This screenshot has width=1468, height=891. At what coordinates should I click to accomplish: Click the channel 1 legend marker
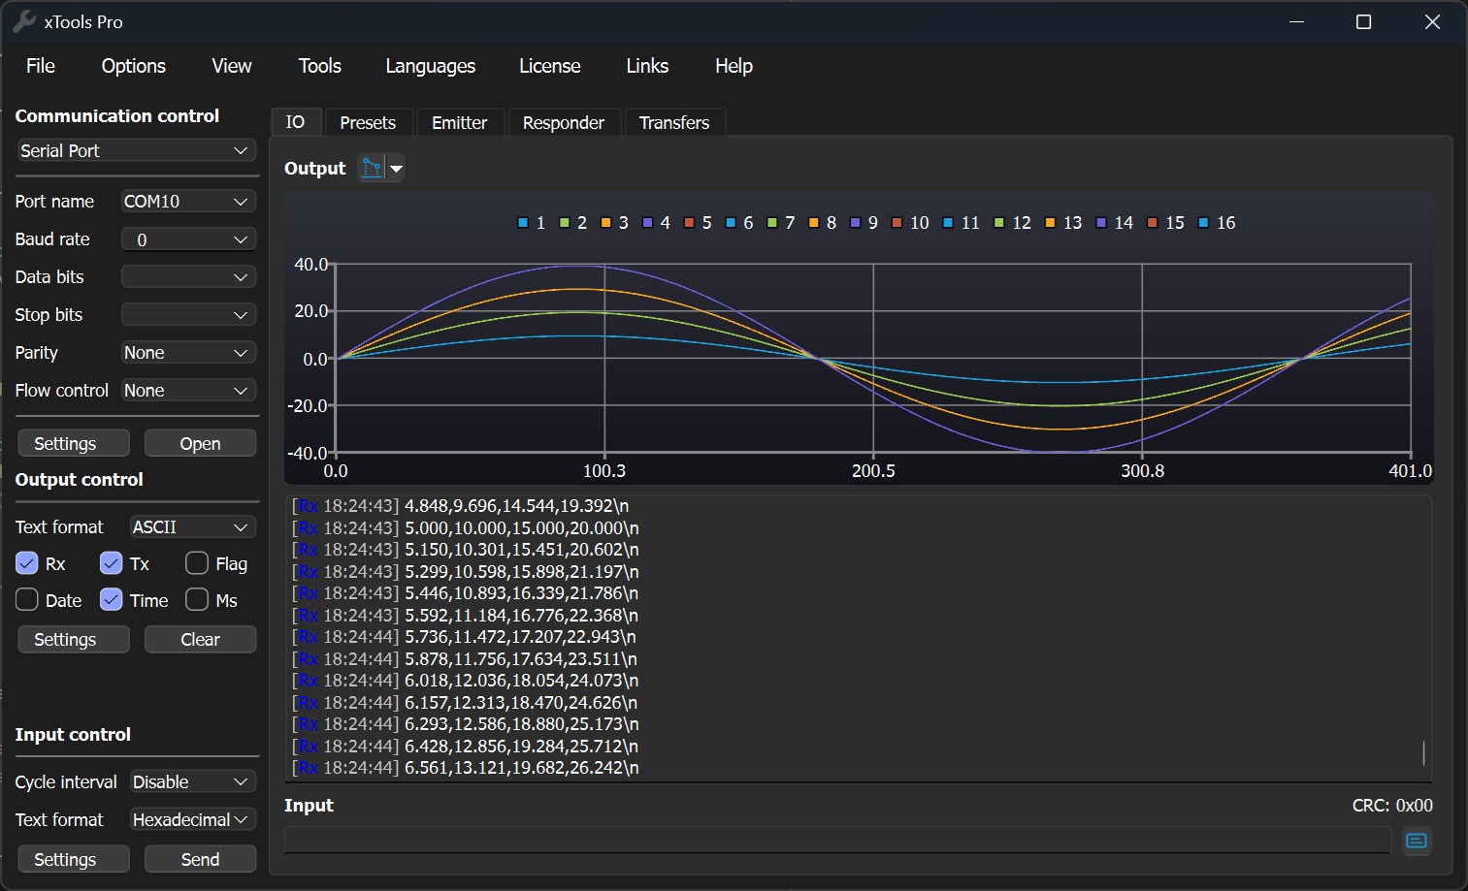(523, 223)
